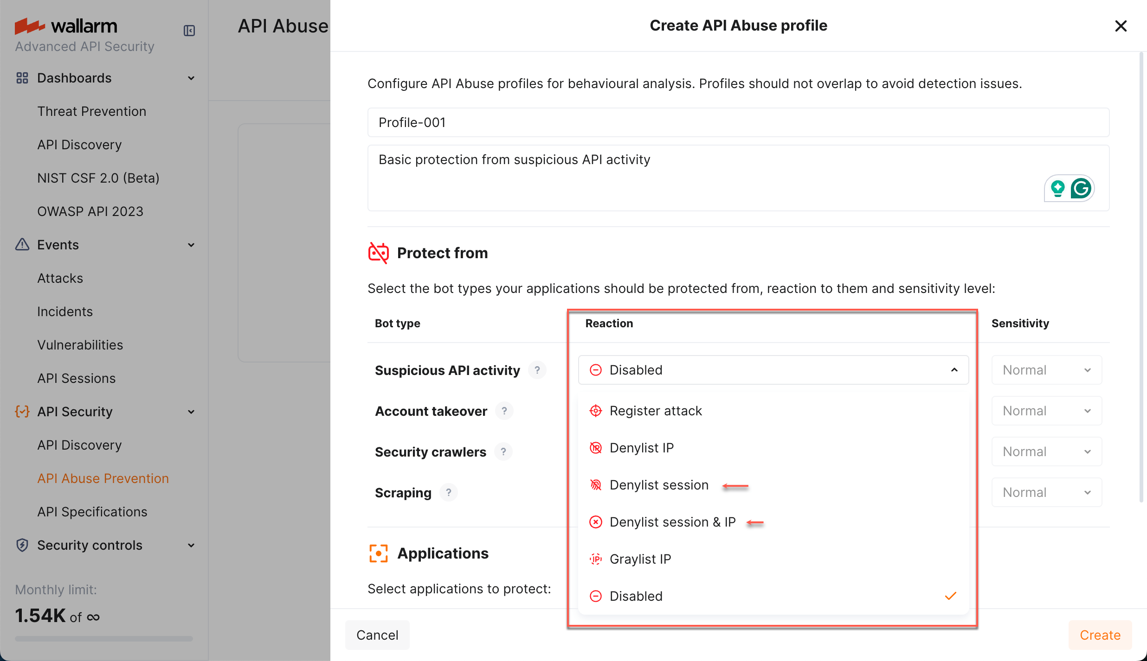Cancel the profile creation
The width and height of the screenshot is (1147, 661).
pos(377,635)
